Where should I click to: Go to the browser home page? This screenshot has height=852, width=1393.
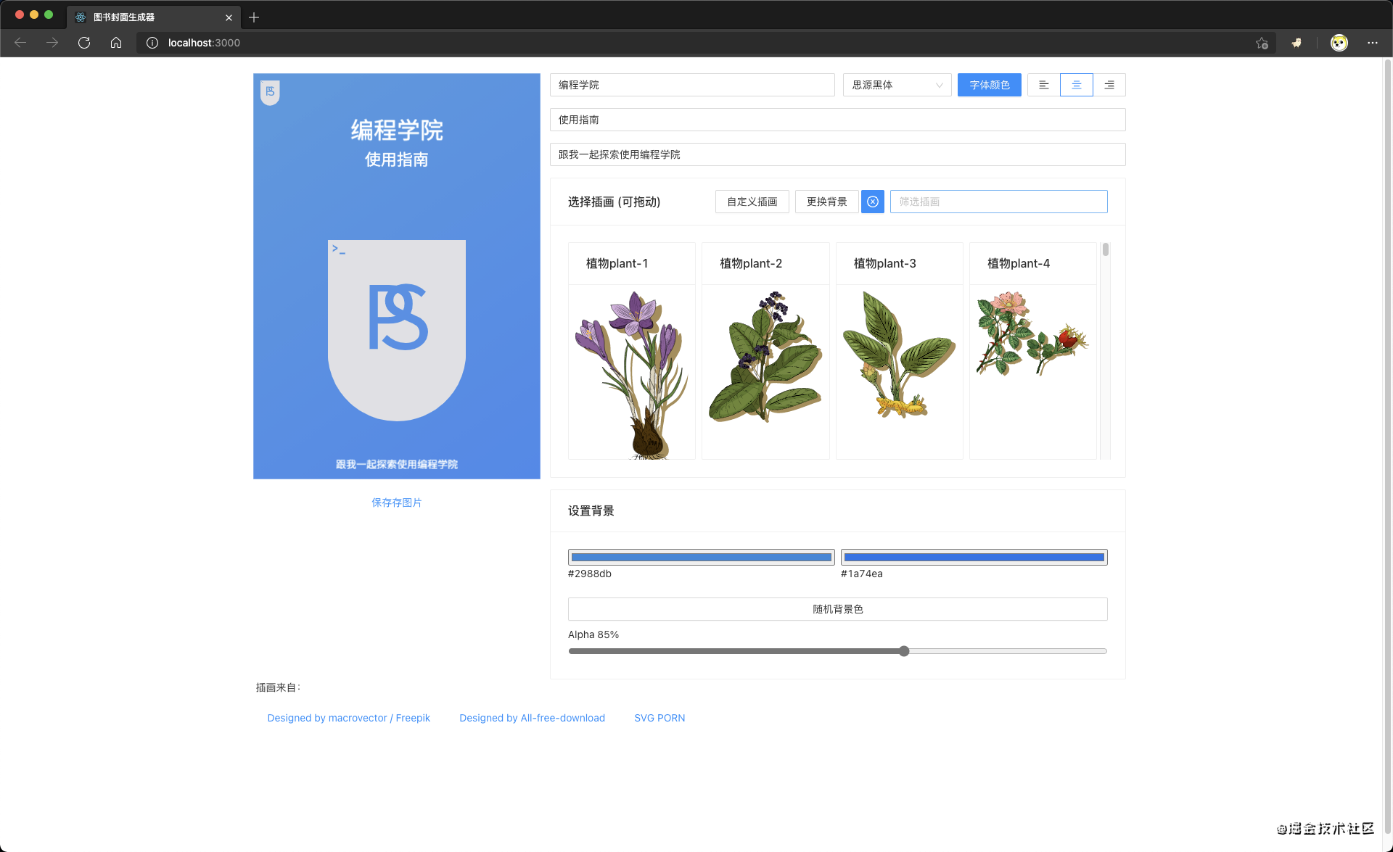tap(116, 43)
